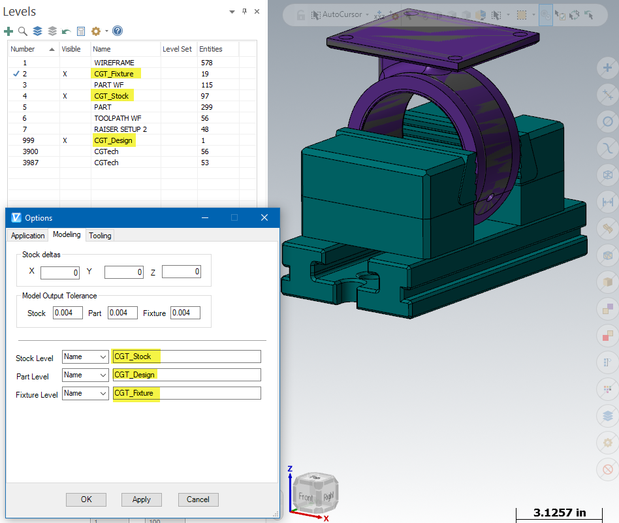This screenshot has height=523, width=619.
Task: Toggle visibility of WIREFRAME level
Action: coord(75,63)
